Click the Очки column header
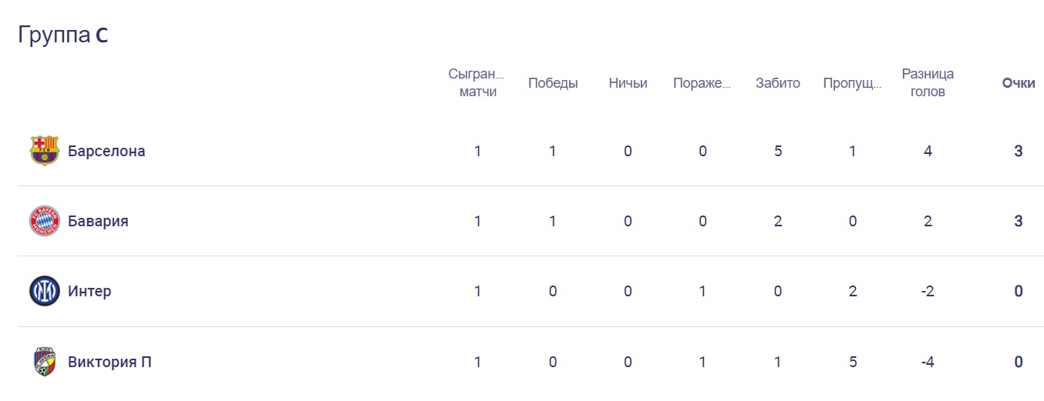1044x401 pixels. tap(1018, 83)
